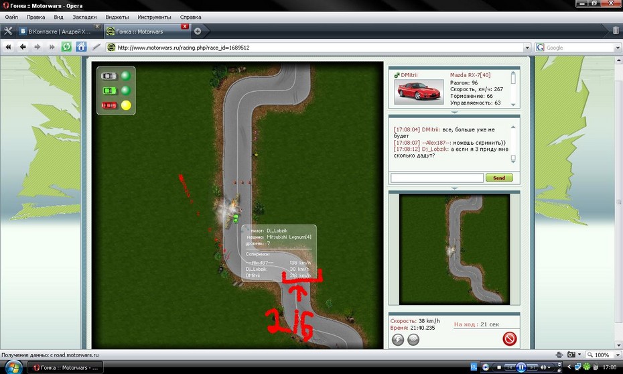Click into the Google search field
Viewport: 623px width, 374px height.
(578, 48)
